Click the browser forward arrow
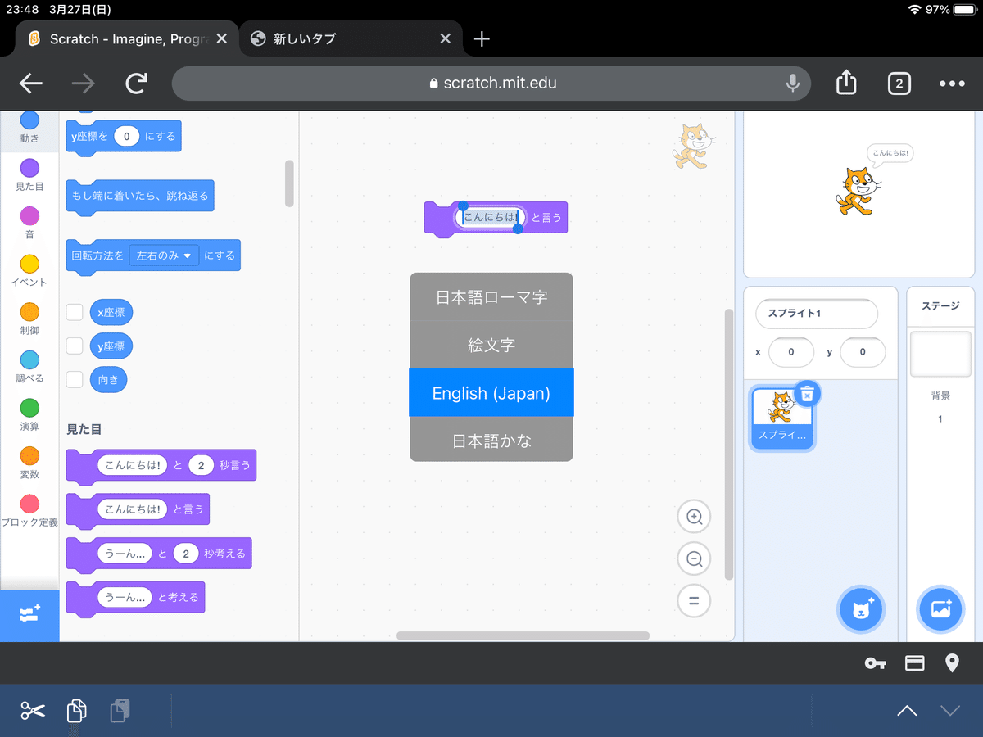The height and width of the screenshot is (737, 983). click(84, 84)
